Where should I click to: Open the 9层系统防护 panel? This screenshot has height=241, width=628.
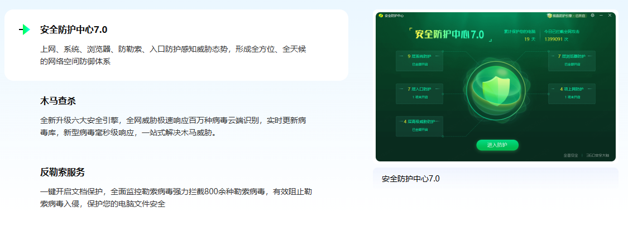(419, 61)
